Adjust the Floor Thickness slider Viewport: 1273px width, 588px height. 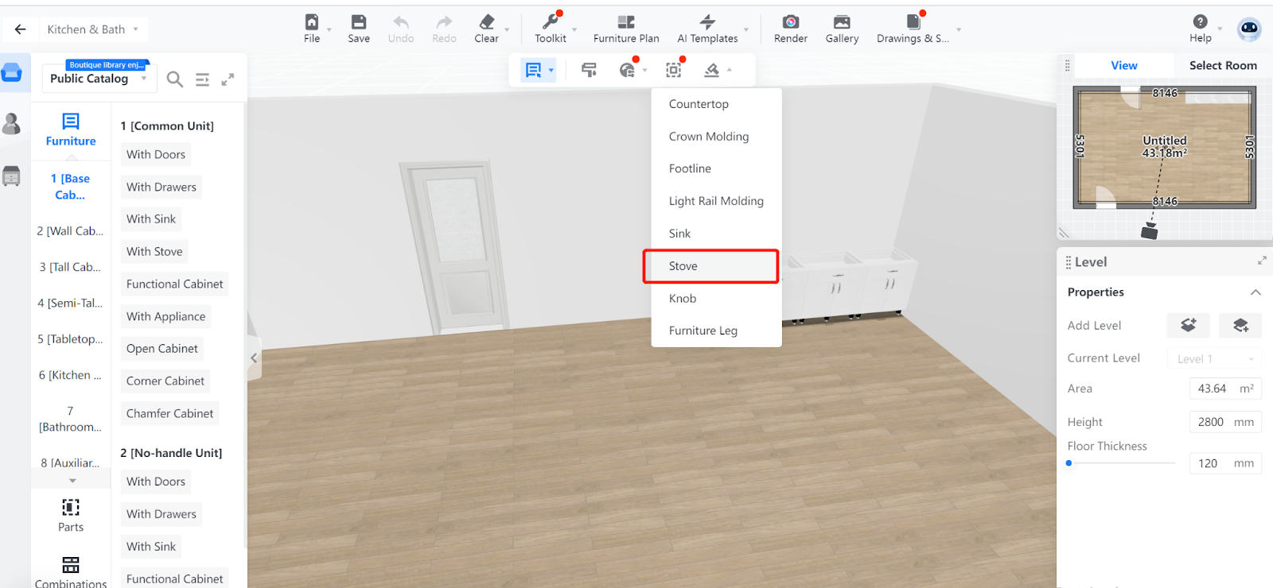1069,462
